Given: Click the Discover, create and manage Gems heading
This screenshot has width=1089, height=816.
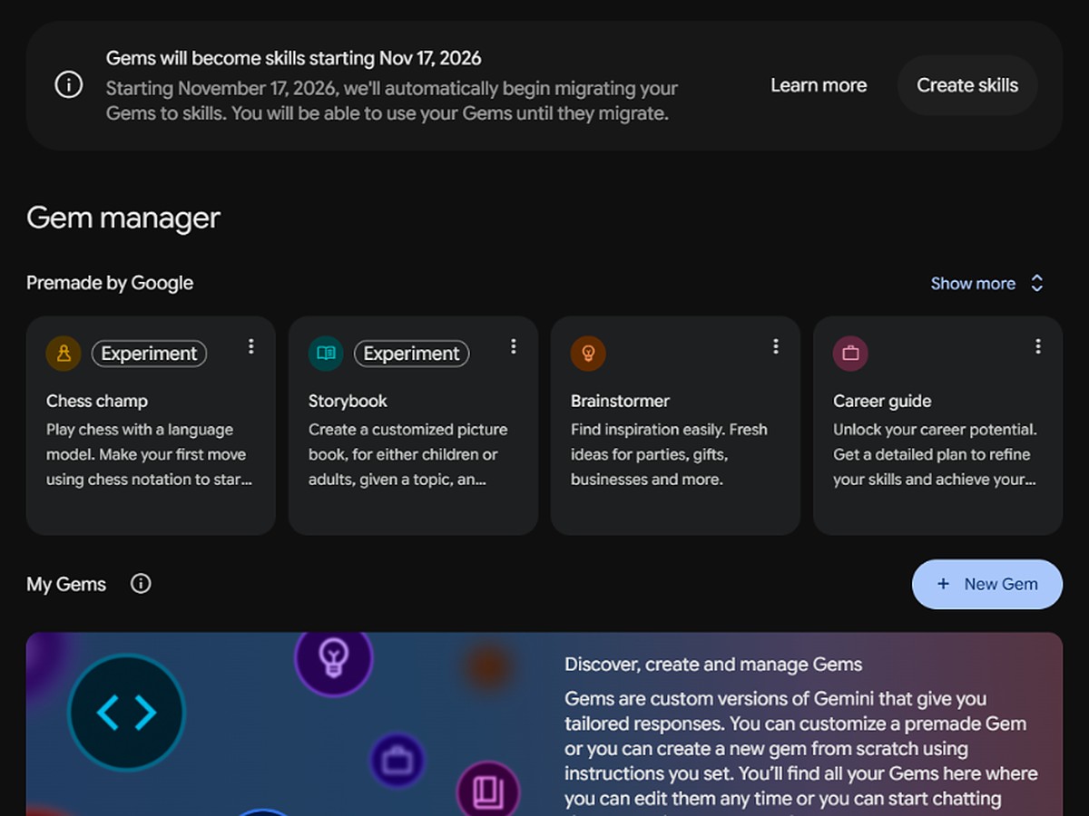Looking at the screenshot, I should tap(713, 665).
